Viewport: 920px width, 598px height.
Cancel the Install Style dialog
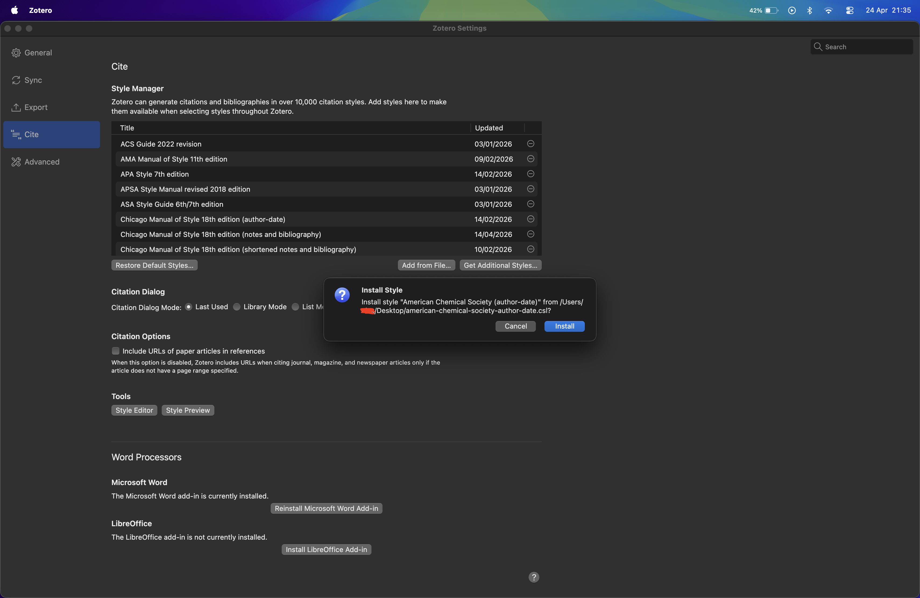[515, 326]
